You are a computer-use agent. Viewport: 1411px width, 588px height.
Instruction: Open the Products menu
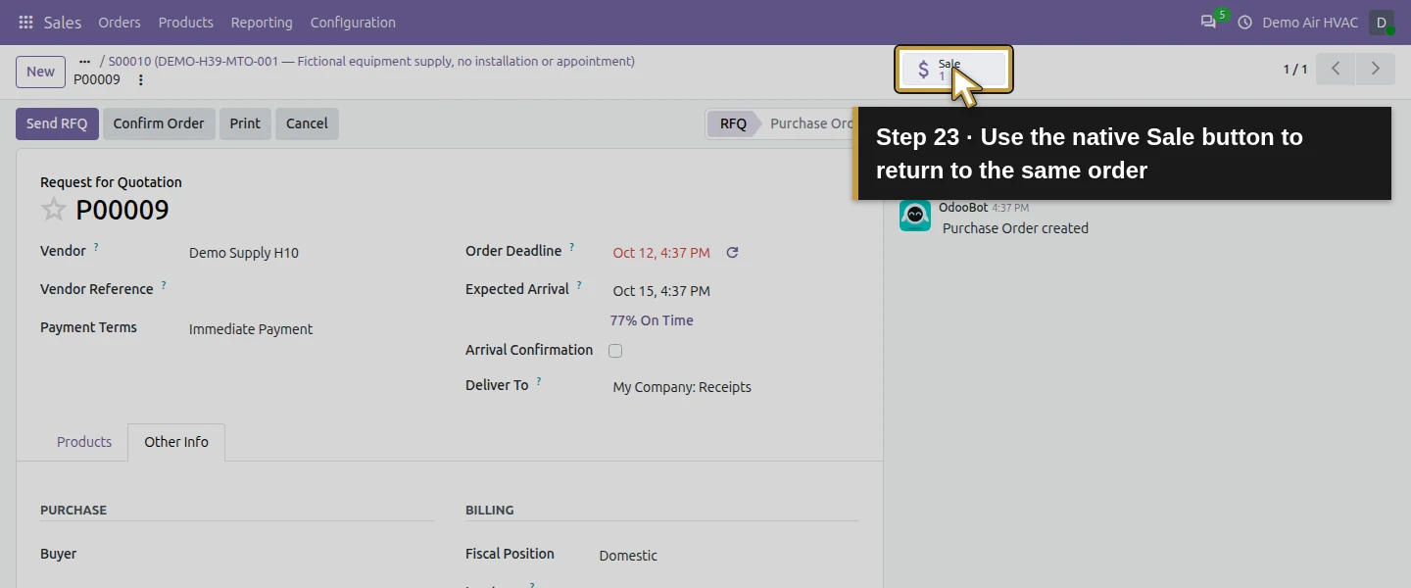pyautogui.click(x=185, y=22)
